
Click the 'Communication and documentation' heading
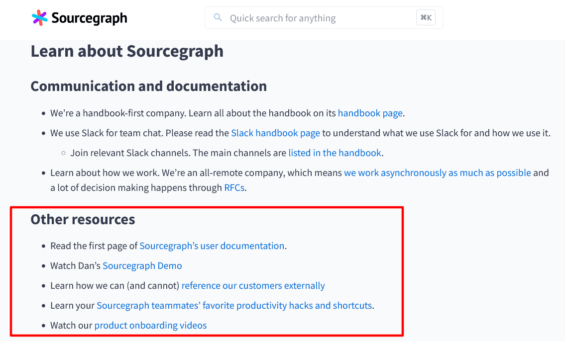[x=148, y=86]
